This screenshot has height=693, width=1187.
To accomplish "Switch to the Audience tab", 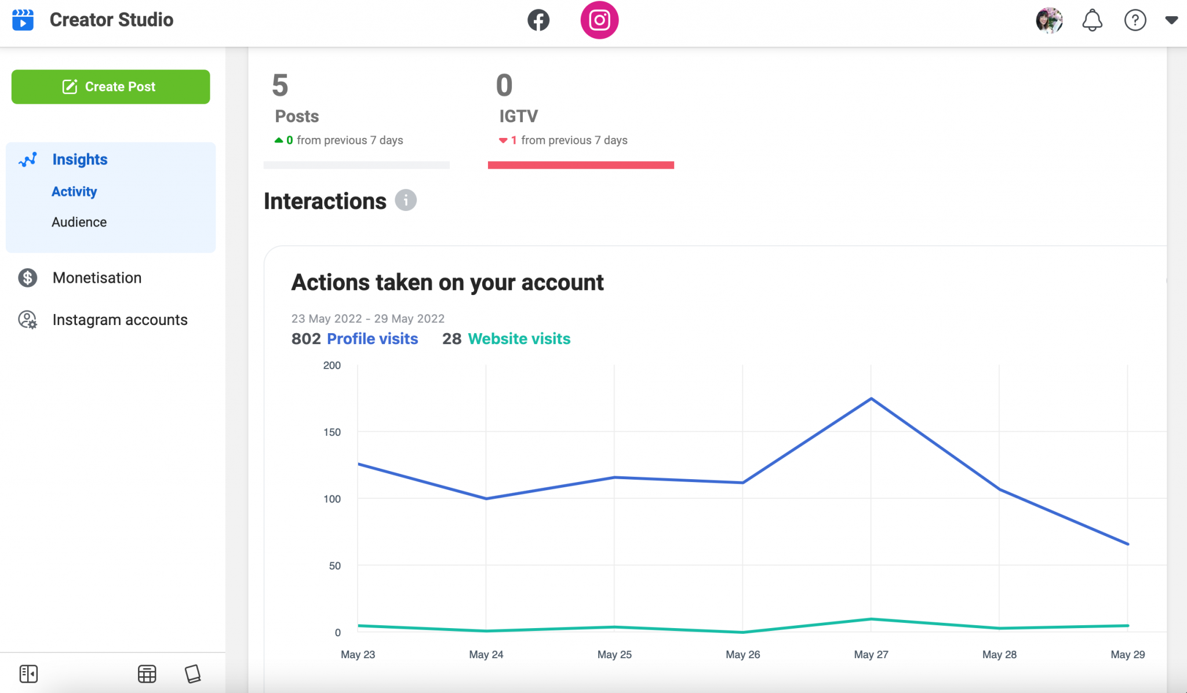I will pos(79,221).
